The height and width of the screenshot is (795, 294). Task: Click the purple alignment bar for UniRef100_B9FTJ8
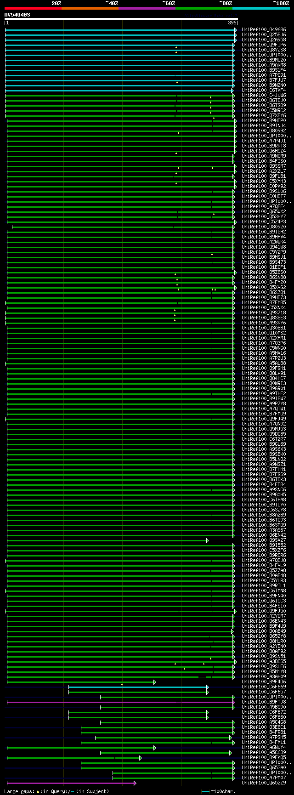coord(121,702)
